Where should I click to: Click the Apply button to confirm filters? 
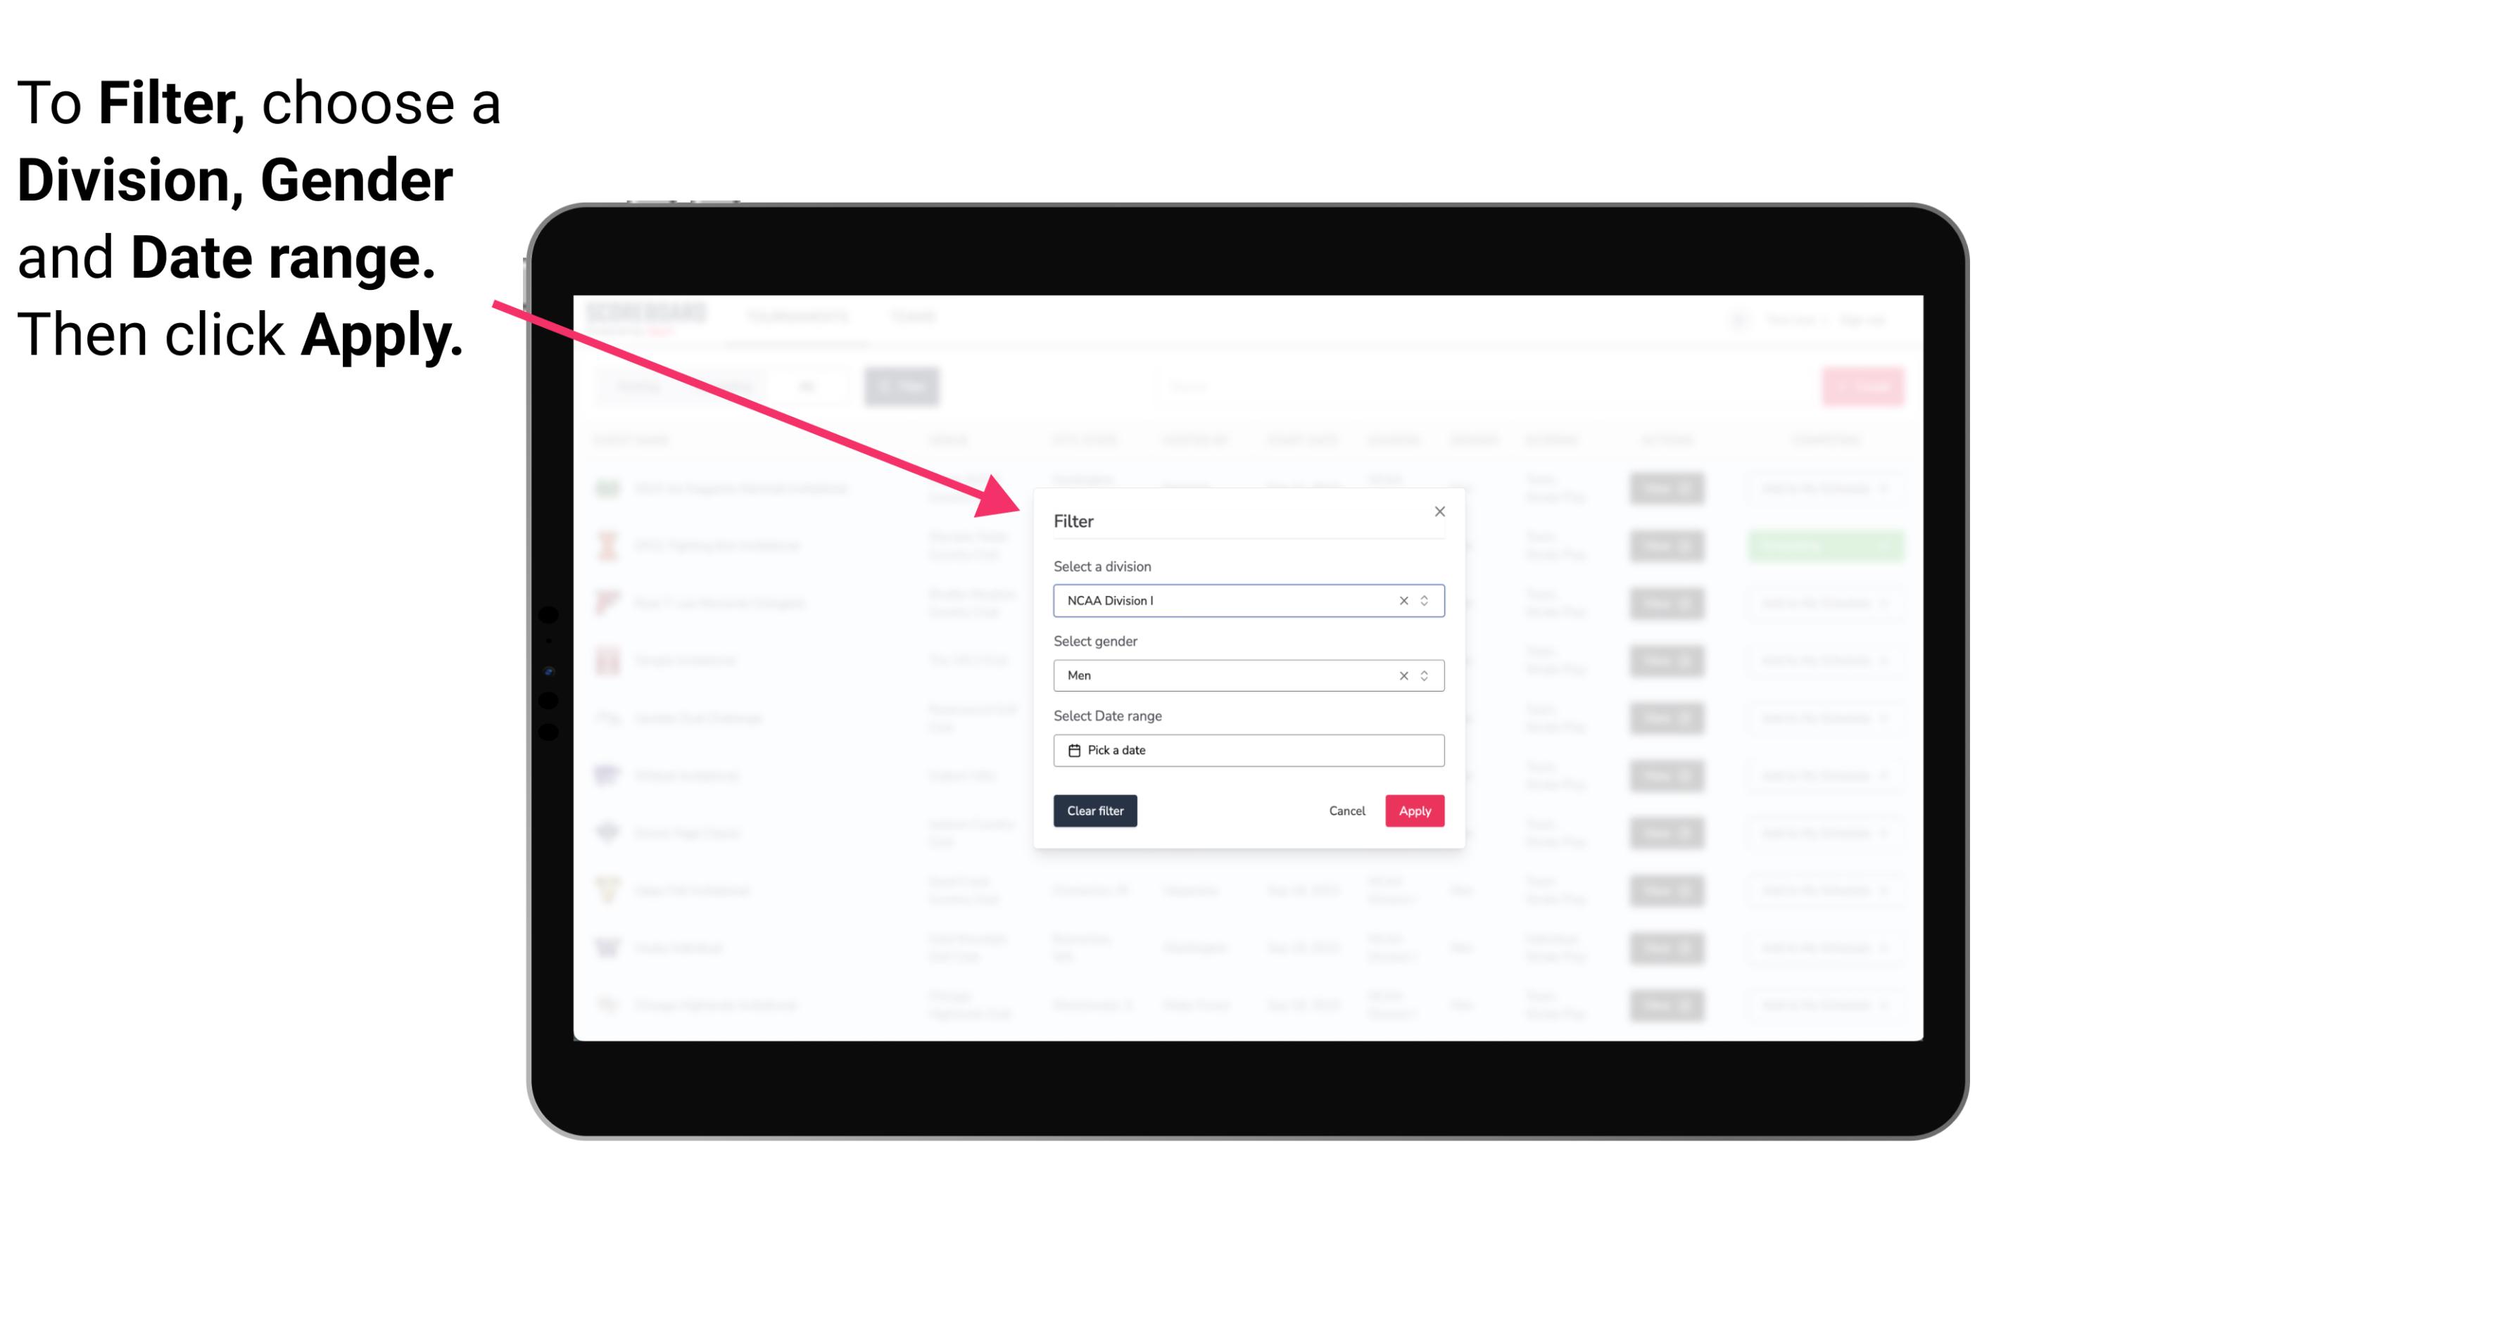[x=1413, y=811]
